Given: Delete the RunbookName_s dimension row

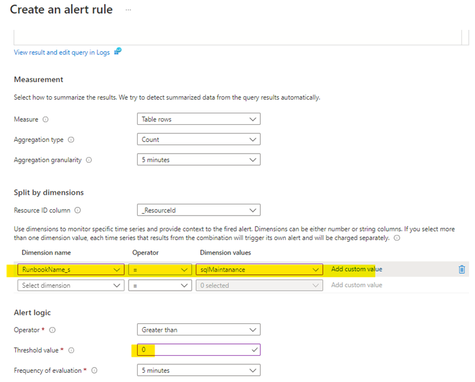Looking at the screenshot, I should [462, 269].
